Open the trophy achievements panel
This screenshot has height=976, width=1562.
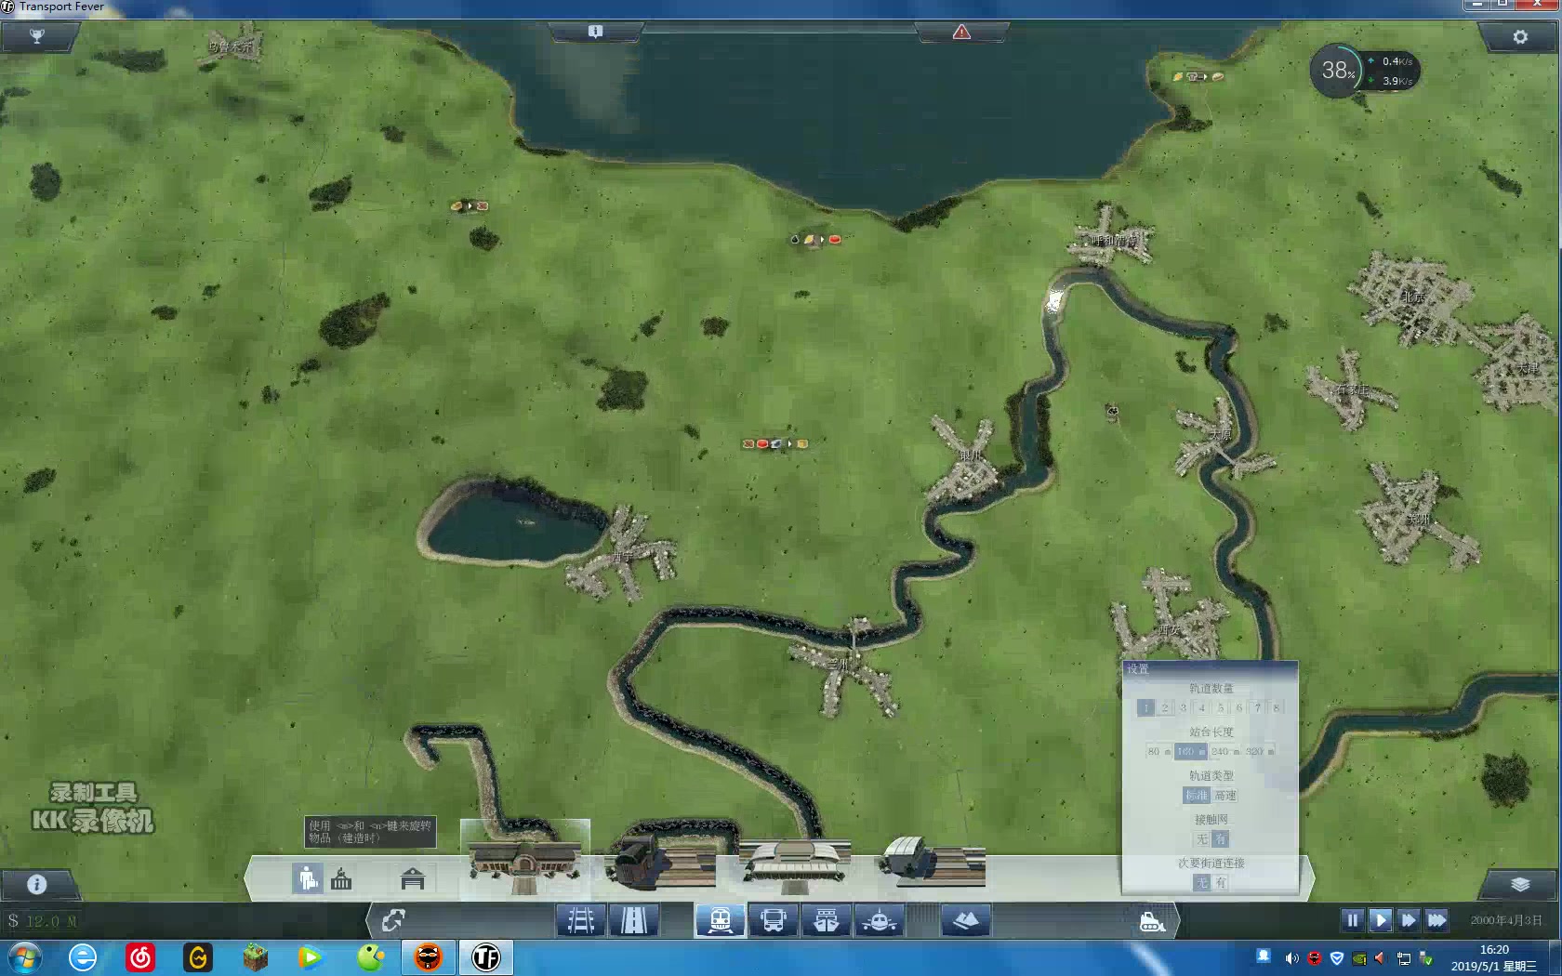pos(37,36)
